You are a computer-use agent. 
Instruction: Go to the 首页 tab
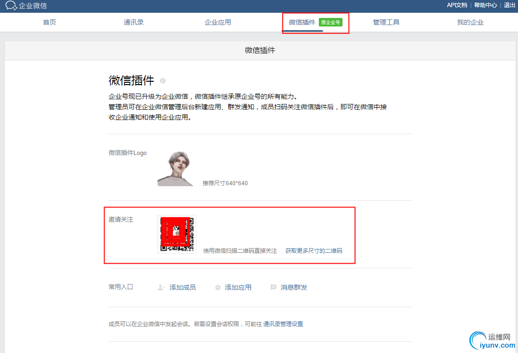pos(50,22)
